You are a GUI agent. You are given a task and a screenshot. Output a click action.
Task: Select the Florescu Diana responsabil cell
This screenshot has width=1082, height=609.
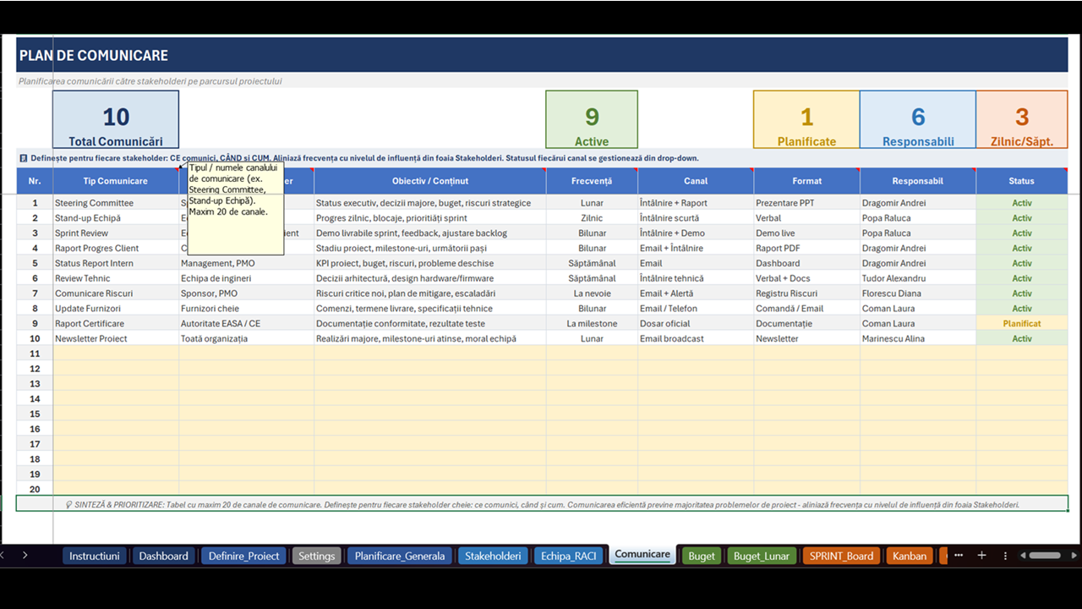(918, 294)
